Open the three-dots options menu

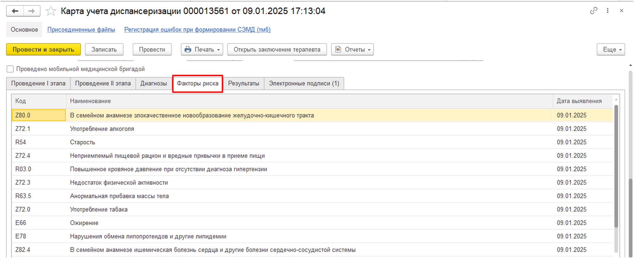coord(608,11)
